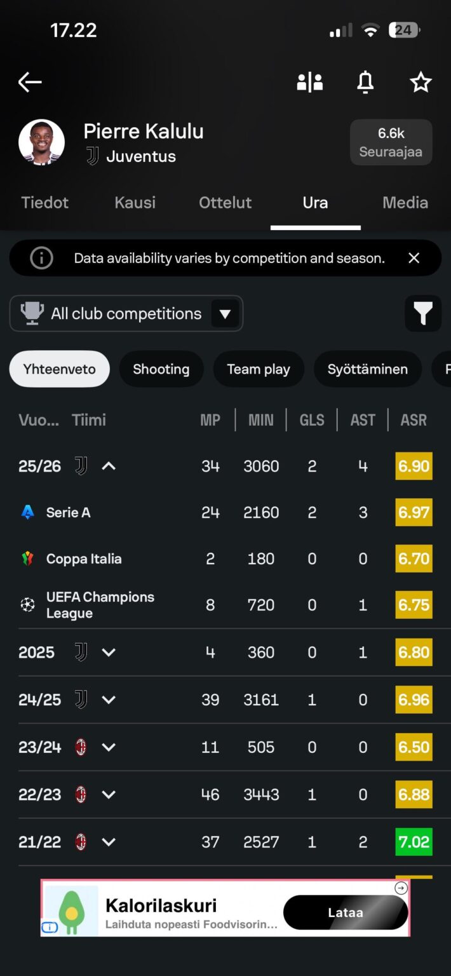Select the Shooting filter chip
Image resolution: width=451 pixels, height=976 pixels.
[161, 369]
